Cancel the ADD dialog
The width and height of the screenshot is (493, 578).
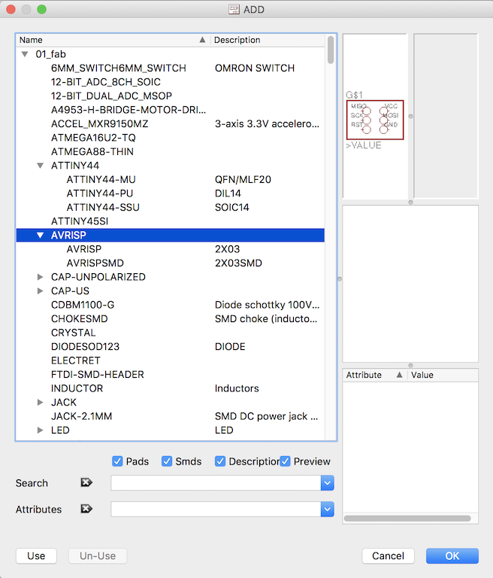pyautogui.click(x=388, y=556)
